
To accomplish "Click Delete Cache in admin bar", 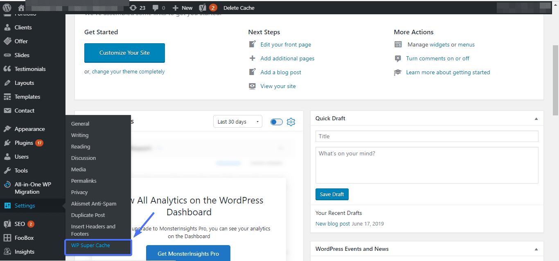I will pyautogui.click(x=239, y=8).
